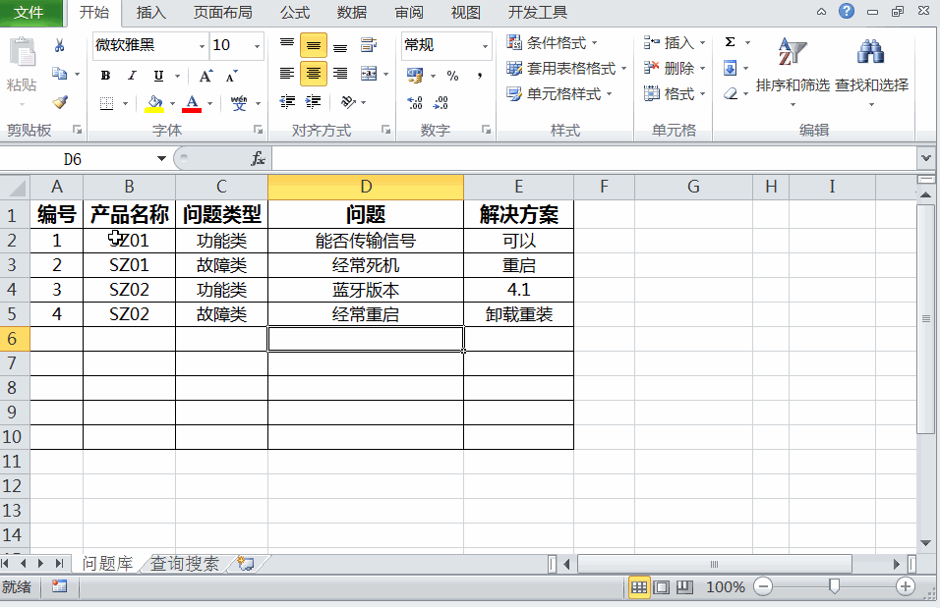Viewport: 940px width, 608px height.
Task: Switch to the 插入 ribbon tab
Action: click(x=148, y=13)
